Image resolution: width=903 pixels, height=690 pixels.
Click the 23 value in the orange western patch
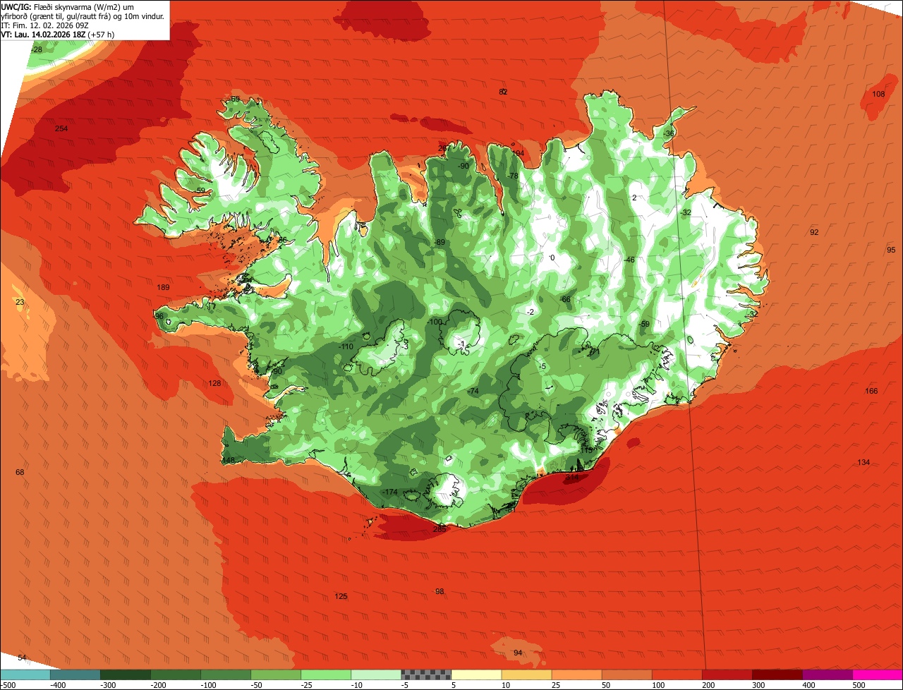pyautogui.click(x=20, y=302)
